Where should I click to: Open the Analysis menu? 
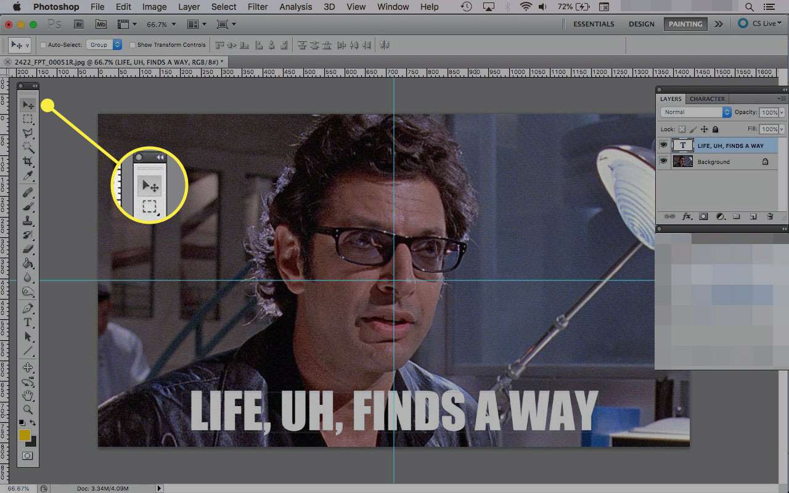coord(296,7)
